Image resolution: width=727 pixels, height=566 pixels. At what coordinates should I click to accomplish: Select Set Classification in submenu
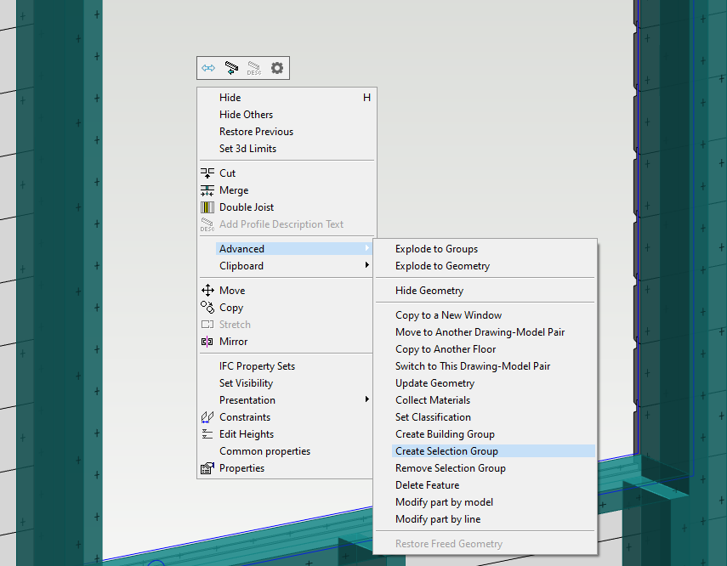point(433,417)
